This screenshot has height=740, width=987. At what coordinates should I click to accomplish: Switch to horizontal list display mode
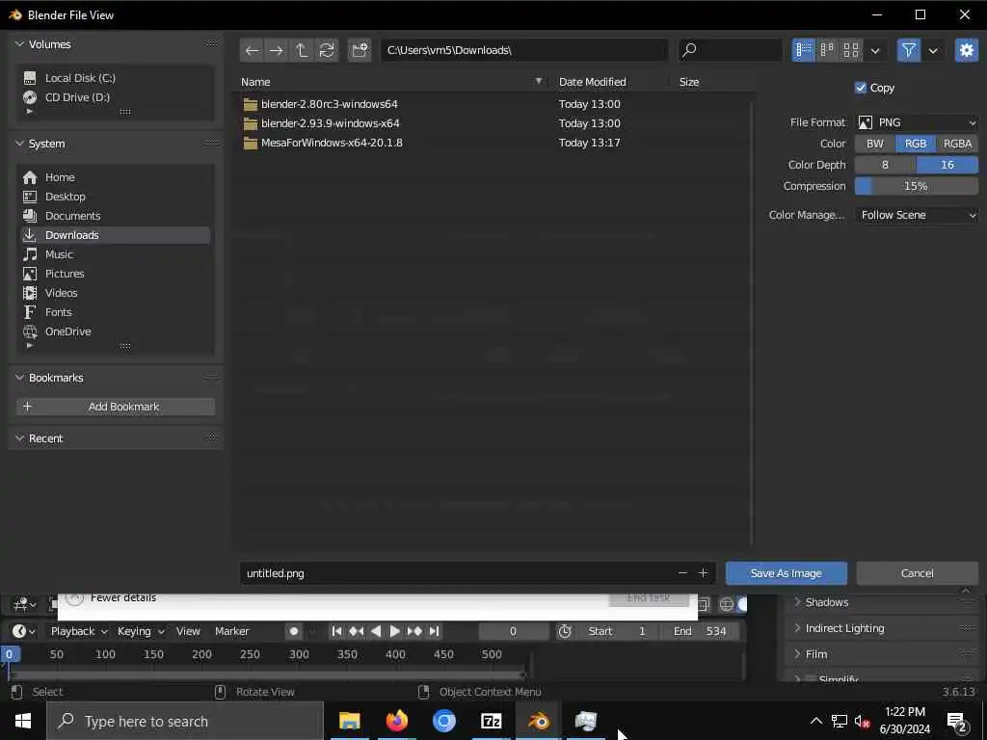[x=827, y=50]
